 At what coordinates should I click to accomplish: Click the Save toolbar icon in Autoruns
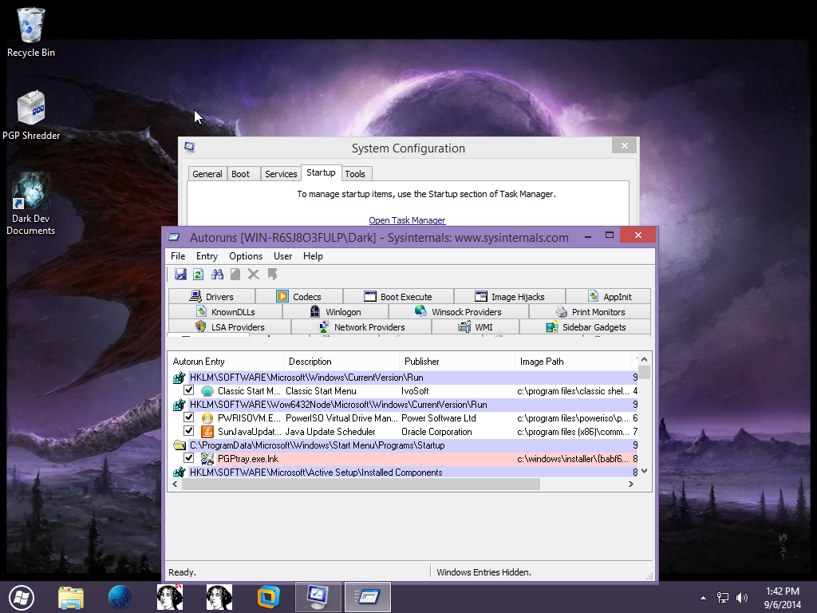pyautogui.click(x=180, y=275)
